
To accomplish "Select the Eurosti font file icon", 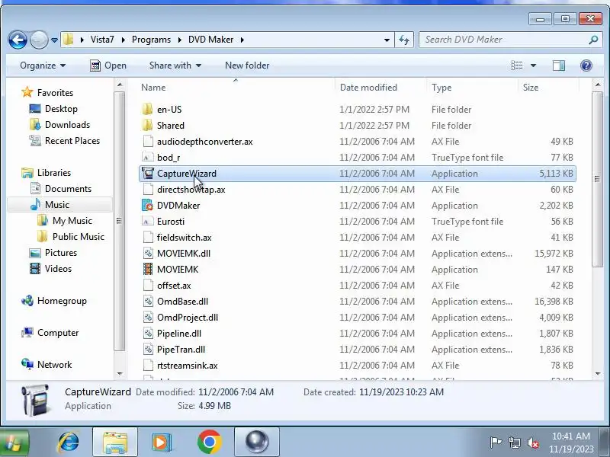I will [x=147, y=222].
